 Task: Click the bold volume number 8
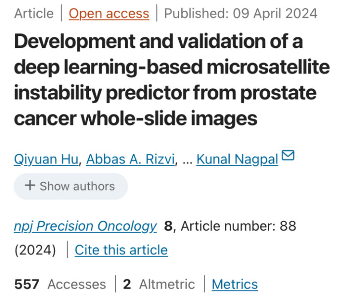[168, 226]
